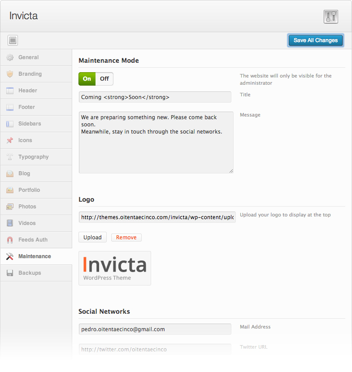Click the Icons pushpin icon
The height and width of the screenshot is (372, 352).
point(10,140)
